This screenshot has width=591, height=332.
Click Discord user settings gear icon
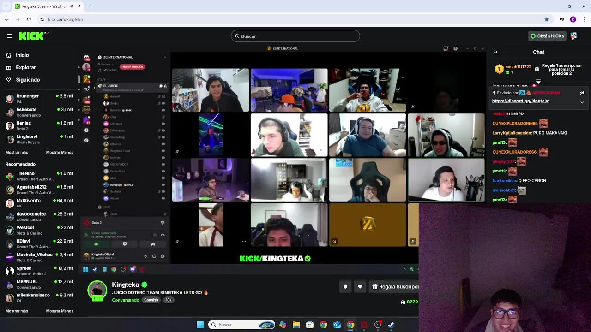163,256
